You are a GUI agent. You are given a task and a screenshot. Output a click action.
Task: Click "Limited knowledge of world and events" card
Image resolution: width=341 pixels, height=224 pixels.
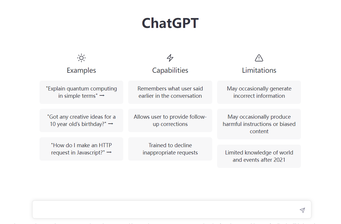259,156
